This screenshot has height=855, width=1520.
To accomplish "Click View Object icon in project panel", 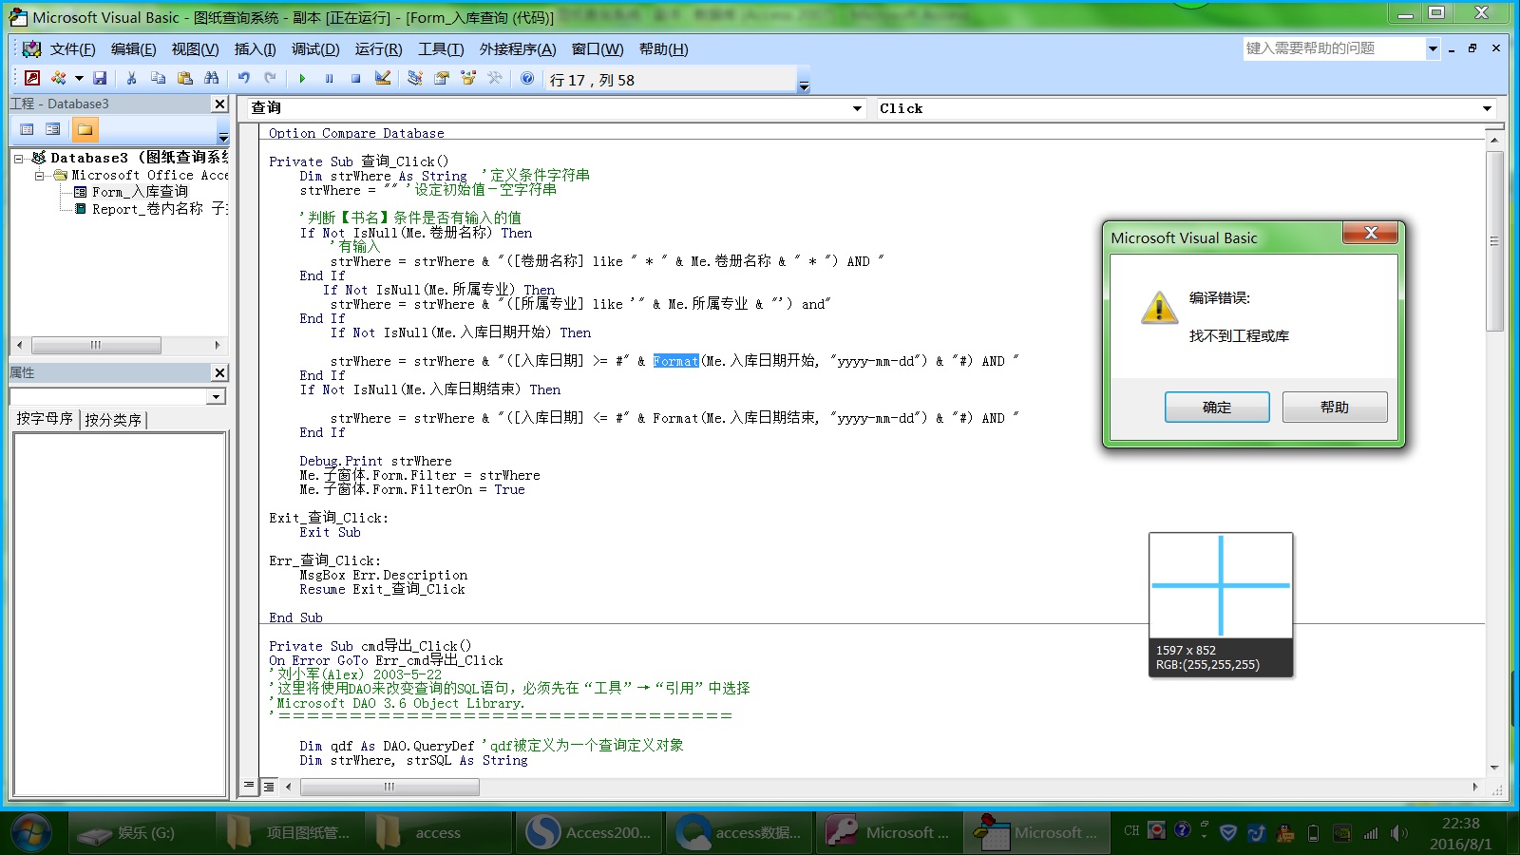I will (x=53, y=129).
